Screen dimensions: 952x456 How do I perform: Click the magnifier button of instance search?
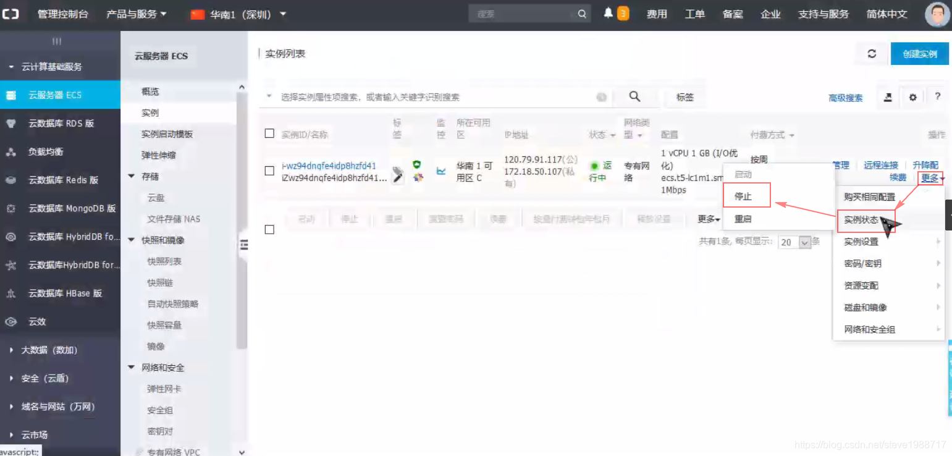coord(634,96)
